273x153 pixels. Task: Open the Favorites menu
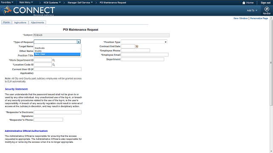[x=7, y=3]
